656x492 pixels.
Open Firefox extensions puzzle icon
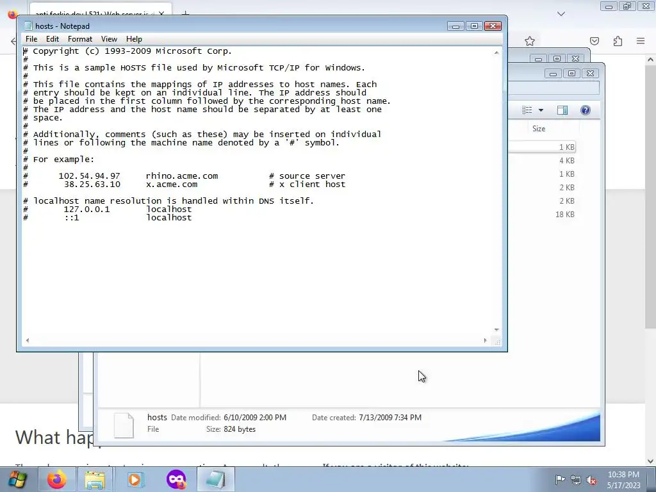point(618,41)
